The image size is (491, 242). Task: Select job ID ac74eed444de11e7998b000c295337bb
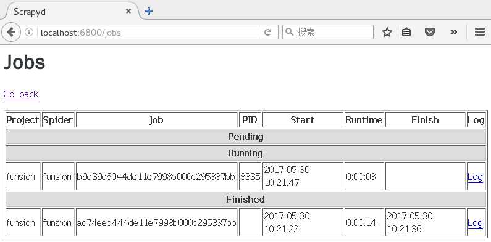click(156, 223)
